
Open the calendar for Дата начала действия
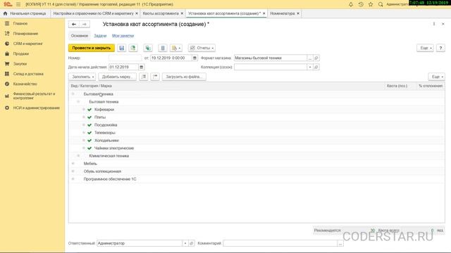141,67
